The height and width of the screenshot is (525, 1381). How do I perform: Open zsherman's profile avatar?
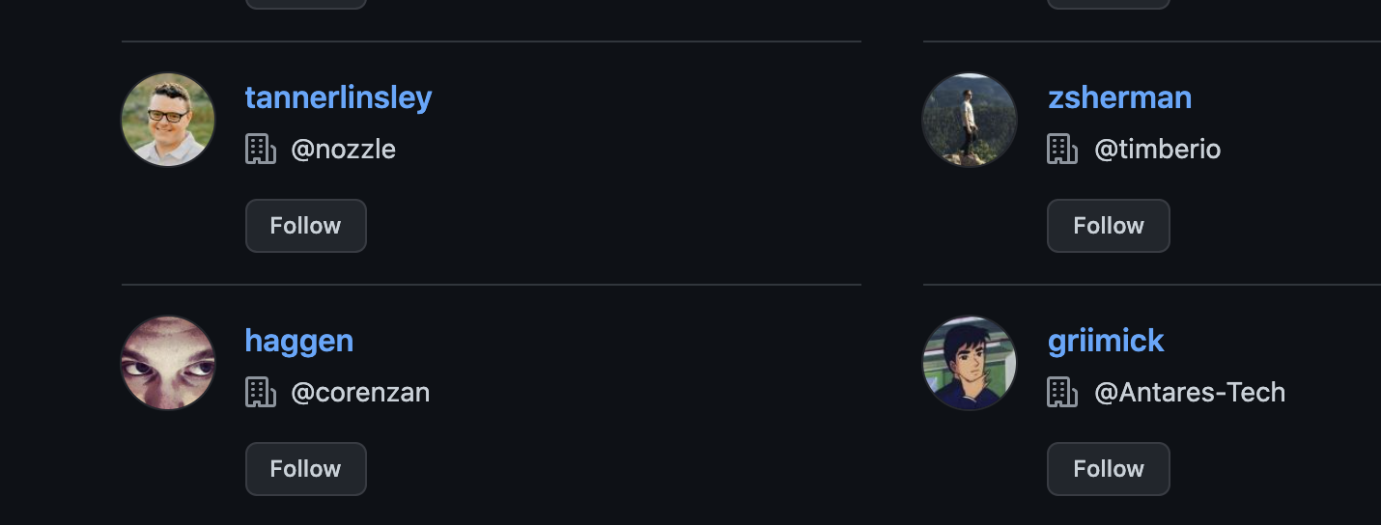pos(970,120)
